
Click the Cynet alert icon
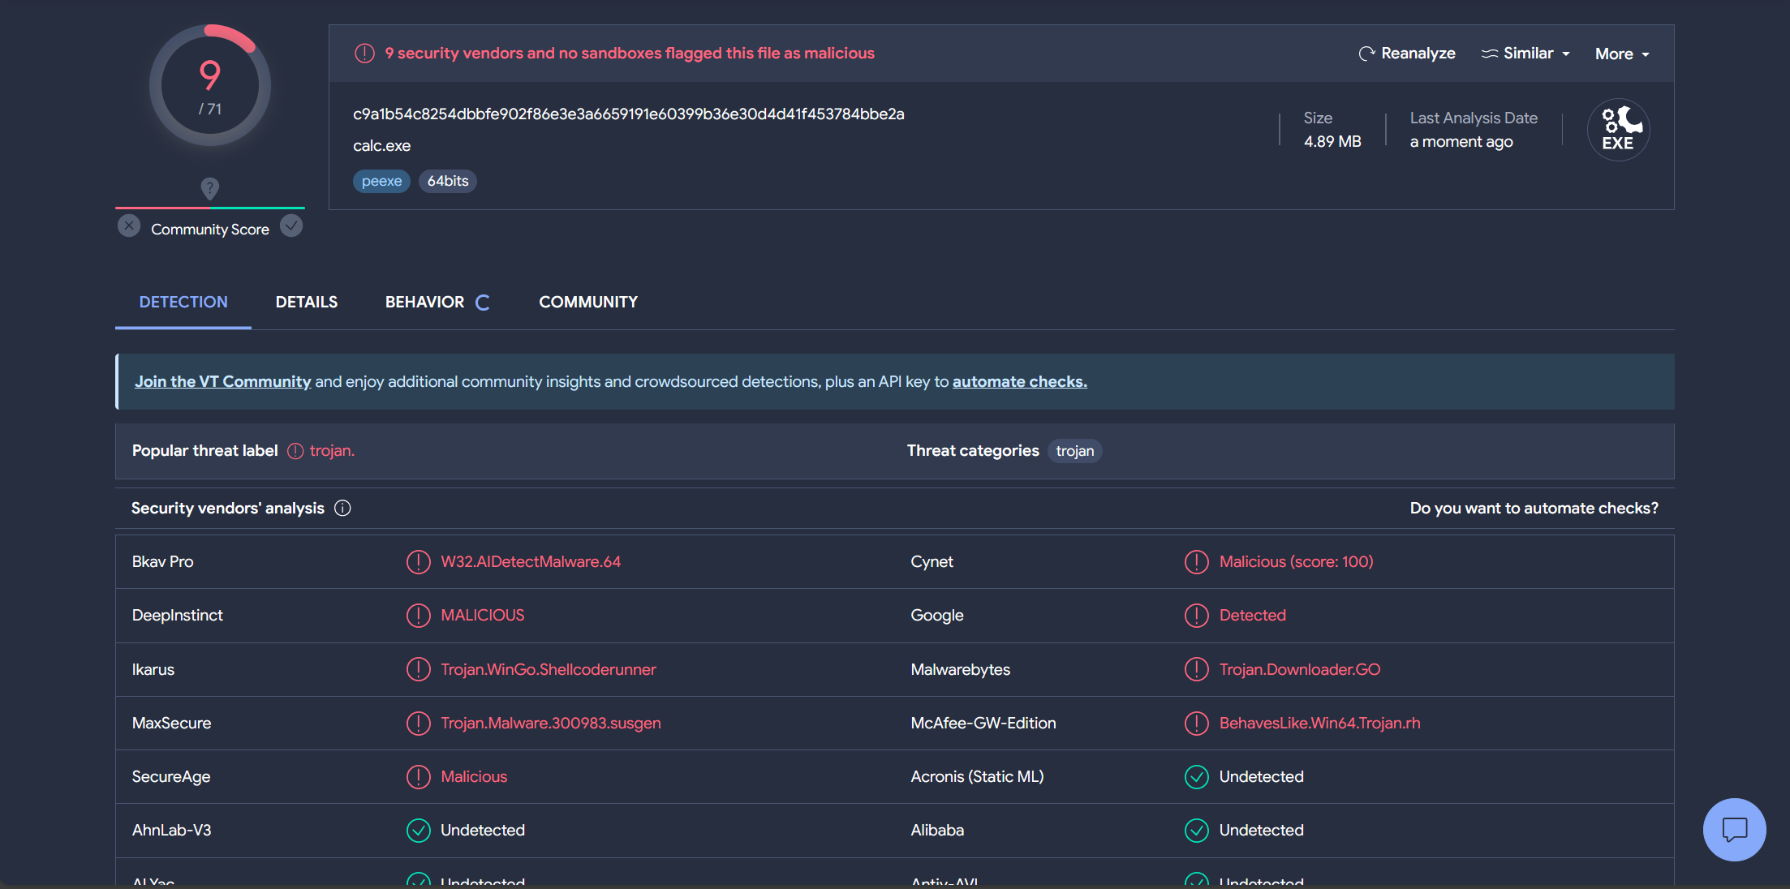click(1197, 562)
